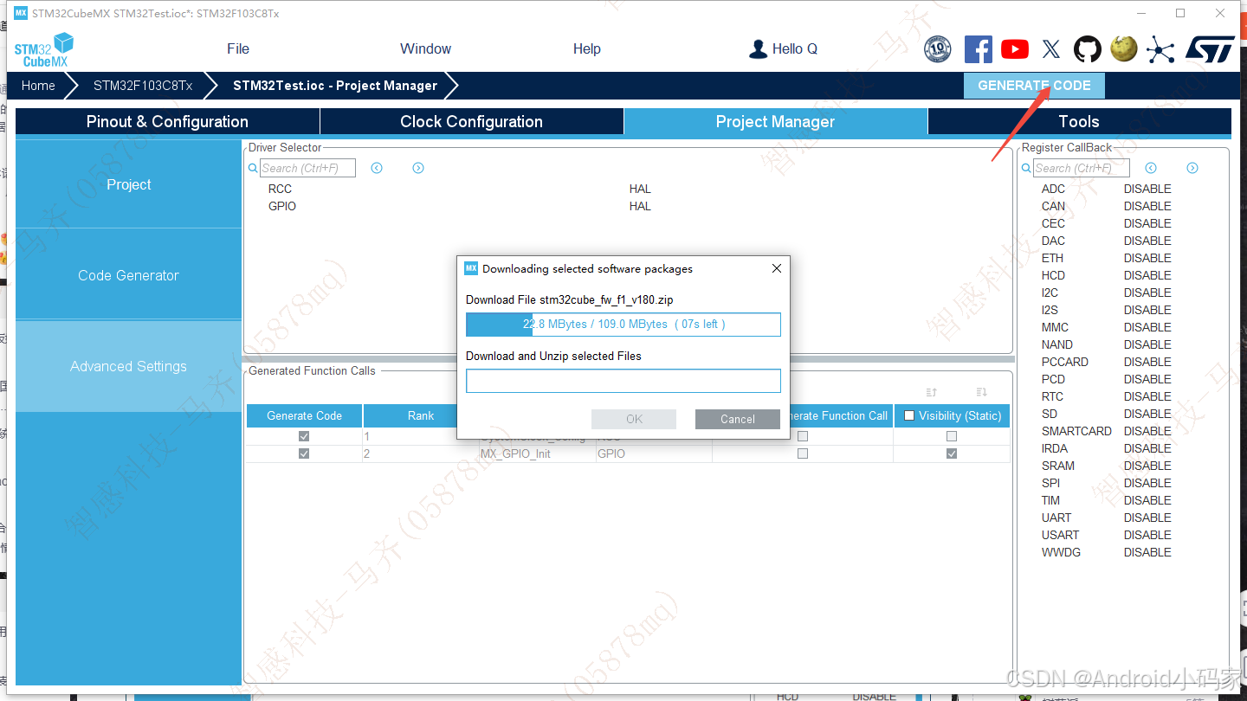Image resolution: width=1247 pixels, height=701 pixels.
Task: Select the Project Manager tab
Action: pos(775,121)
